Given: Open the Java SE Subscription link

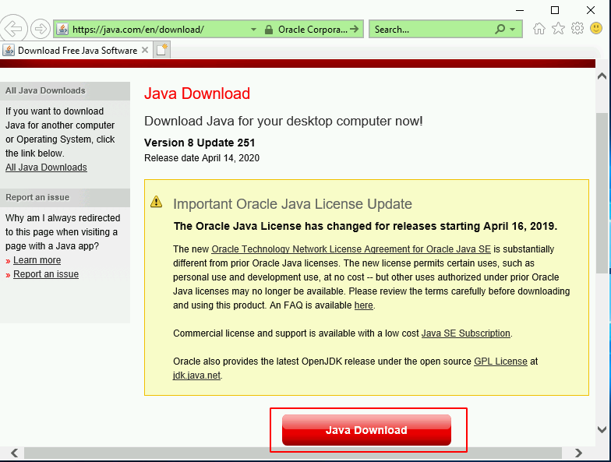Looking at the screenshot, I should [x=466, y=333].
